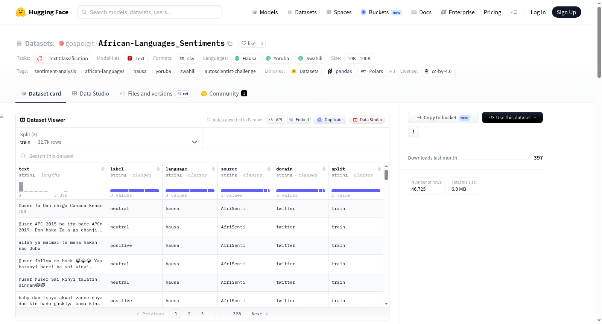The image size is (602, 324).
Task: Open Data Studio from the viewer header
Action: (x=367, y=120)
